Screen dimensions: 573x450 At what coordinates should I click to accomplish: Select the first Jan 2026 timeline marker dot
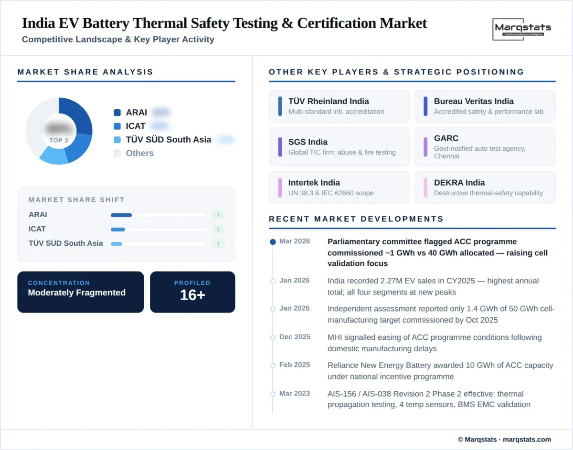pyautogui.click(x=273, y=281)
